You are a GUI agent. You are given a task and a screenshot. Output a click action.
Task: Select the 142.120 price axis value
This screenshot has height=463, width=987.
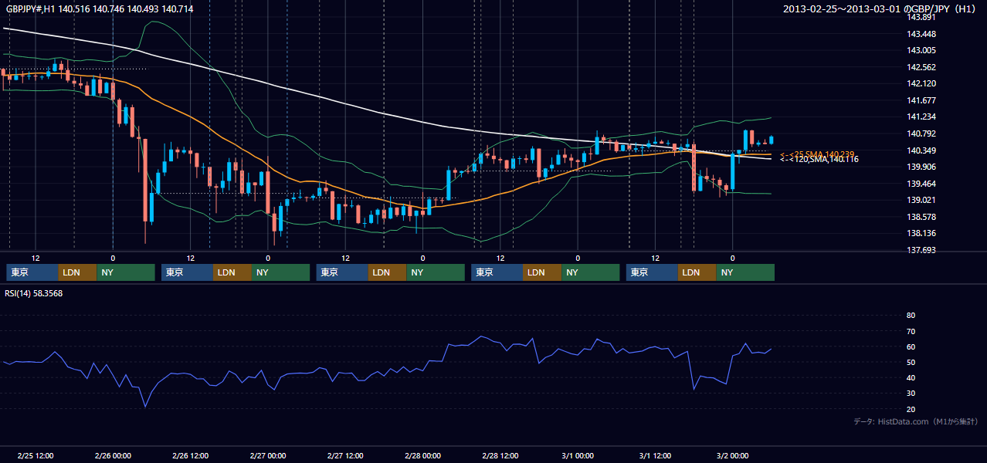coord(921,83)
